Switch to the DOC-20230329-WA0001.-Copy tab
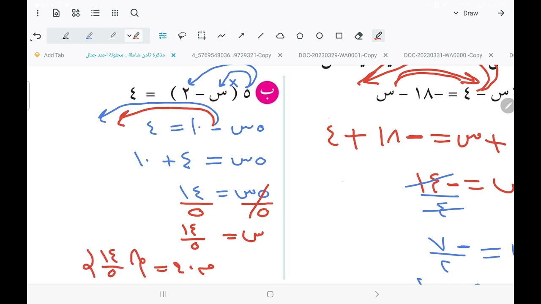Image resolution: width=541 pixels, height=304 pixels. (x=338, y=55)
